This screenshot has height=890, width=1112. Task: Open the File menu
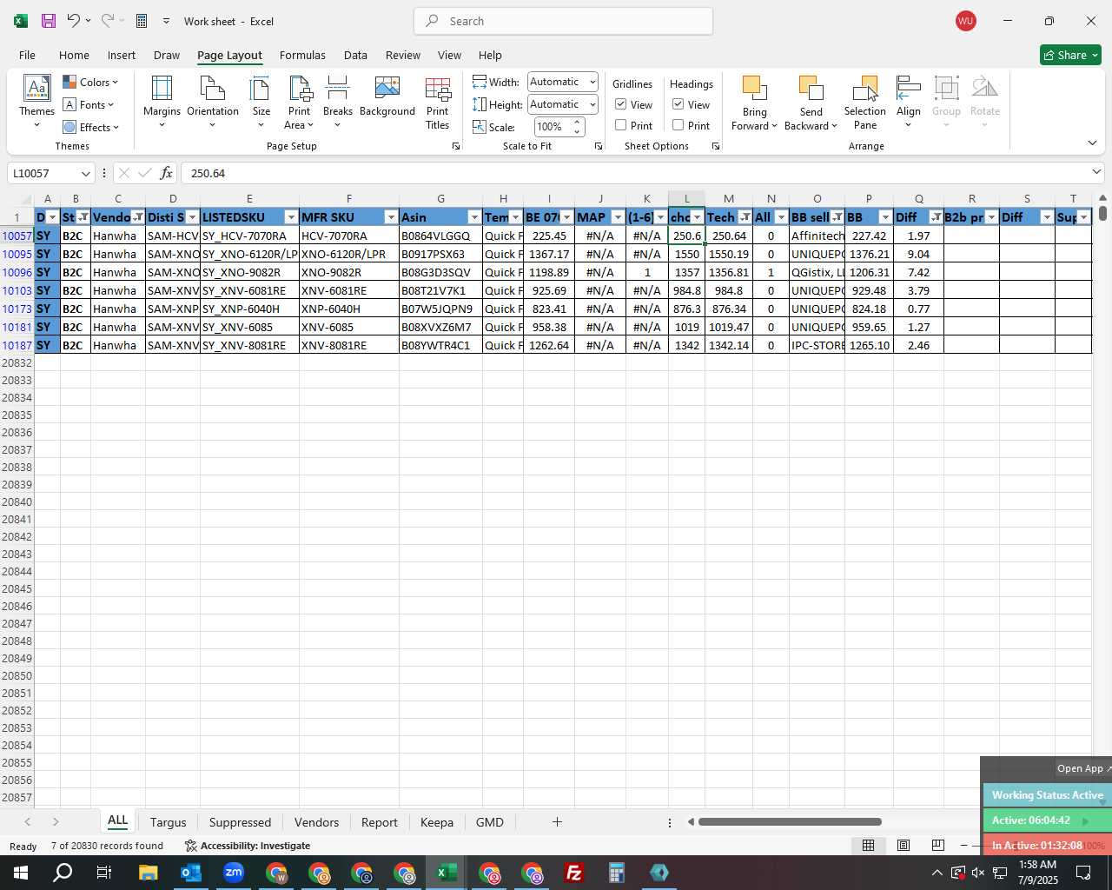[27, 55]
